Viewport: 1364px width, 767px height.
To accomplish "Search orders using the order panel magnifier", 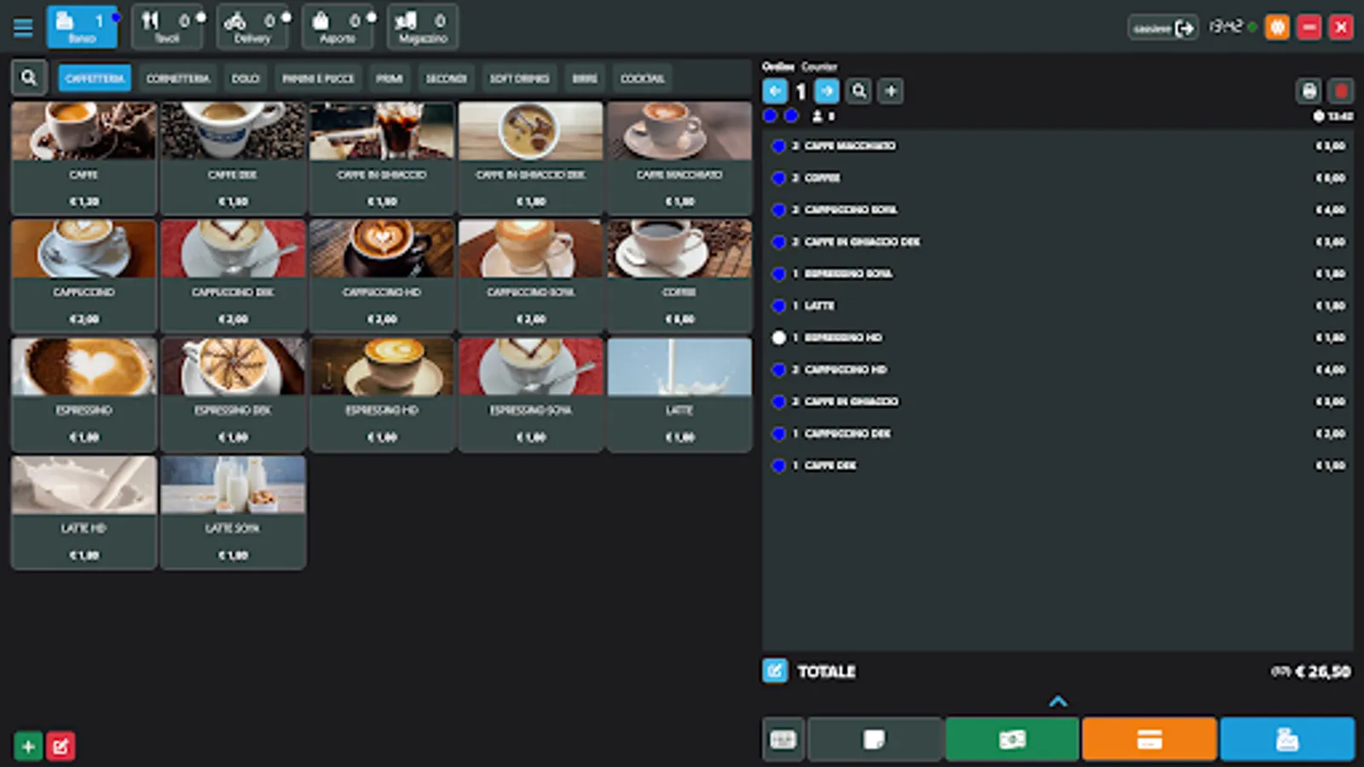I will (859, 91).
